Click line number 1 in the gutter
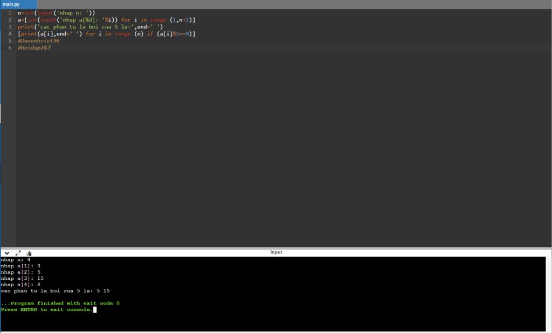 click(10, 13)
